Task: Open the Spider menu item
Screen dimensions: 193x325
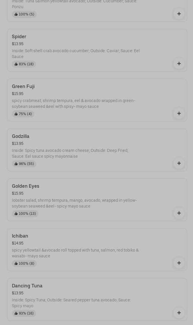Action: coord(19,37)
